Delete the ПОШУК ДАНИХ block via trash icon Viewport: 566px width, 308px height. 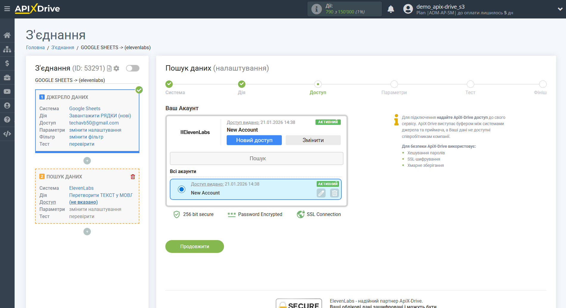pos(133,177)
